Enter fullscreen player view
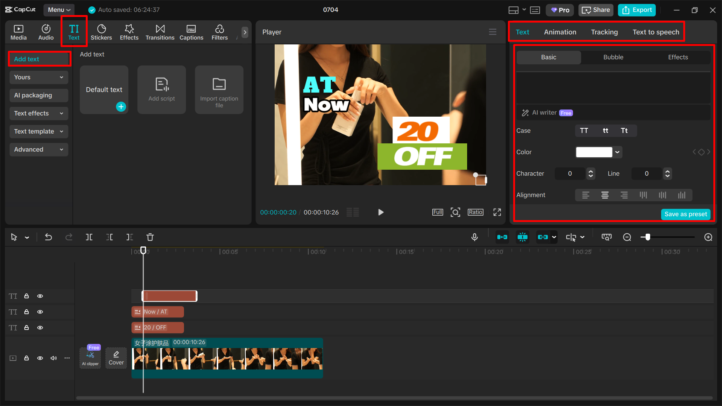This screenshot has height=406, width=722. point(497,212)
